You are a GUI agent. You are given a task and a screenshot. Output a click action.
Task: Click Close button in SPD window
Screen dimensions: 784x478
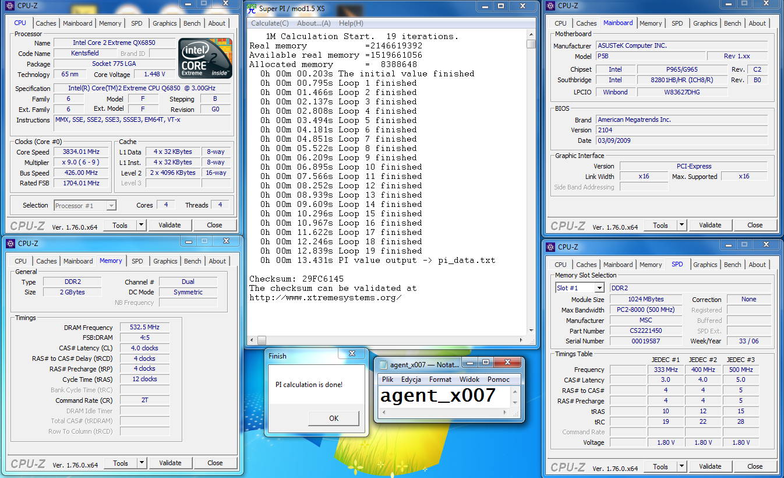point(755,466)
